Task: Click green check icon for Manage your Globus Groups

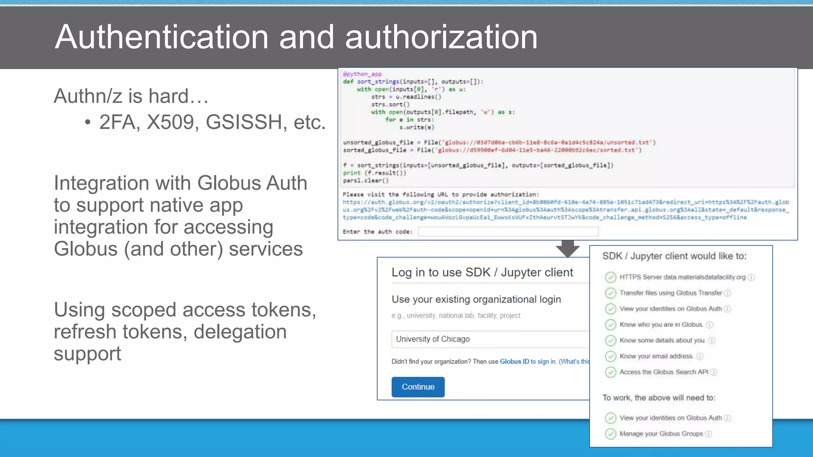Action: tap(611, 434)
